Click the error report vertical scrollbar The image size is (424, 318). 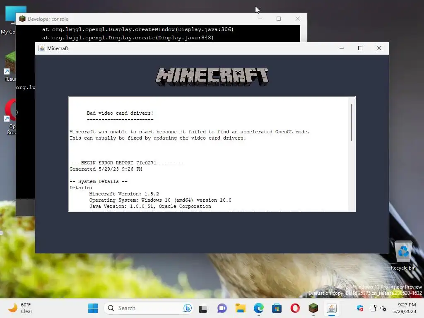coord(351,122)
